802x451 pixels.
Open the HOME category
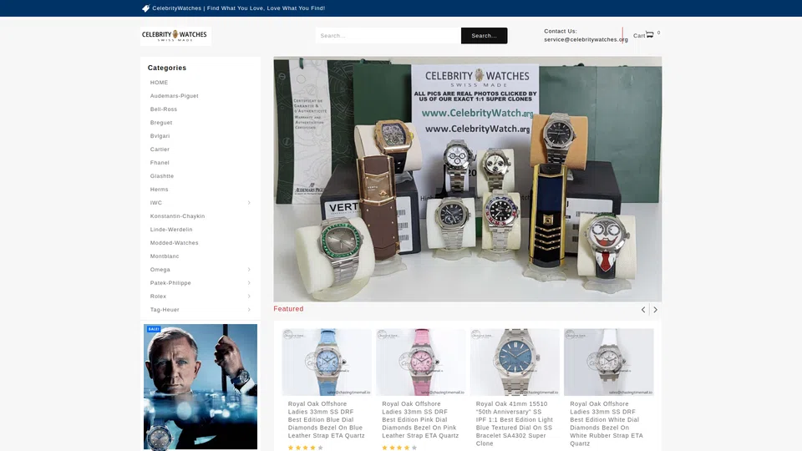pos(159,83)
